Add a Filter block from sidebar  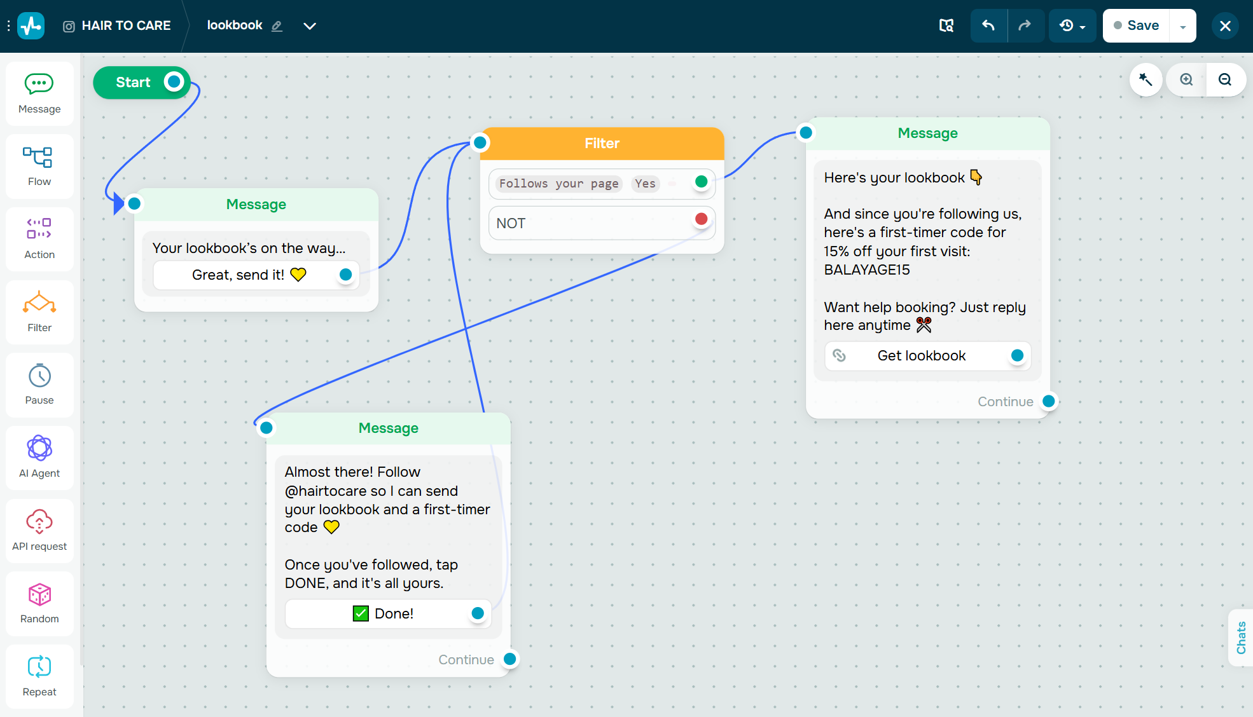tap(39, 312)
